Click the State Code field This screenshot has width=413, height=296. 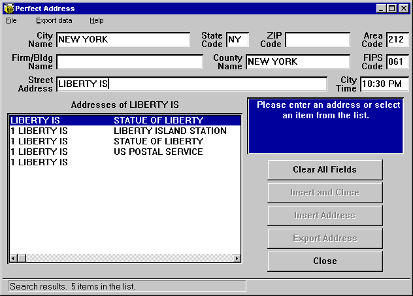point(237,39)
